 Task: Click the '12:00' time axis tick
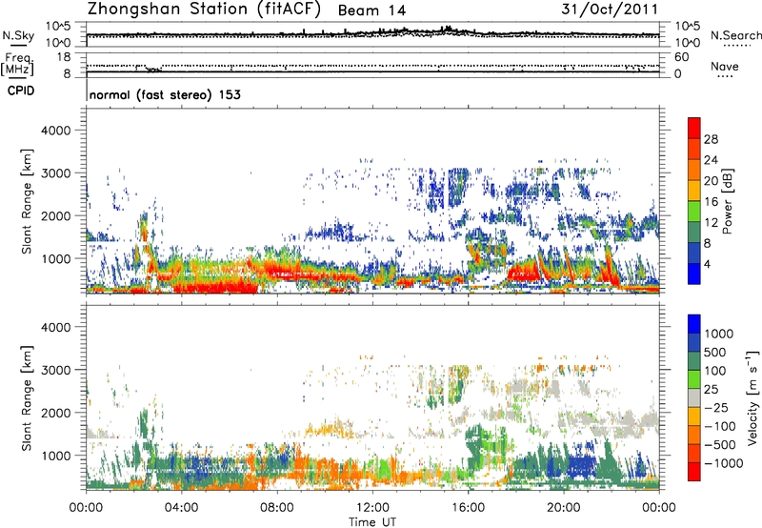pyautogui.click(x=372, y=508)
